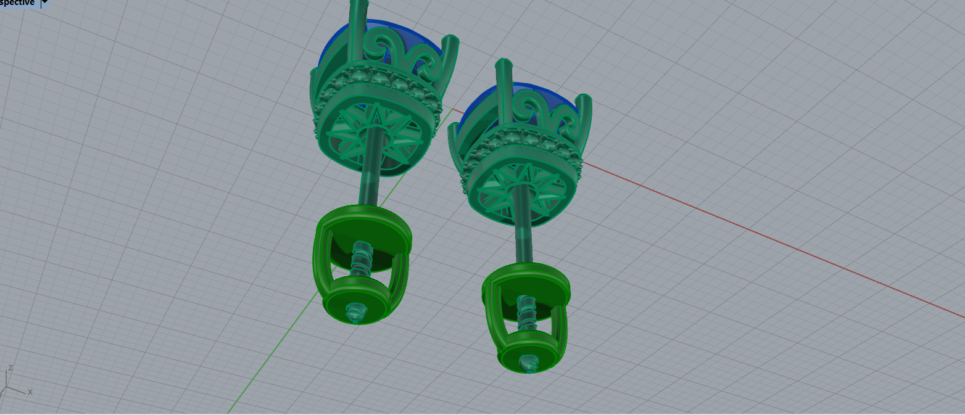
Task: Open the Perspective viewport dropdown arrow
Action: click(x=44, y=3)
